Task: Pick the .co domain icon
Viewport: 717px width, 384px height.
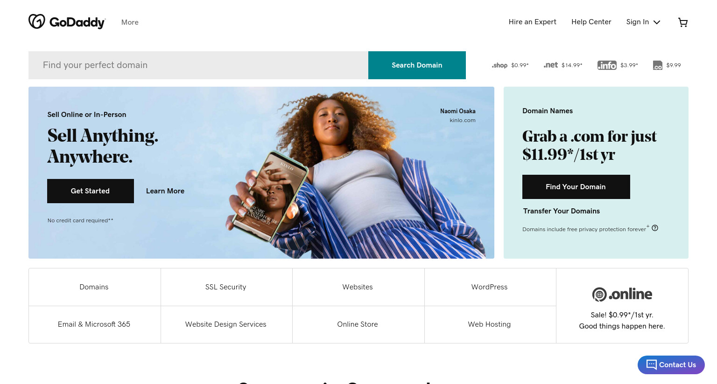Action: pyautogui.click(x=658, y=65)
